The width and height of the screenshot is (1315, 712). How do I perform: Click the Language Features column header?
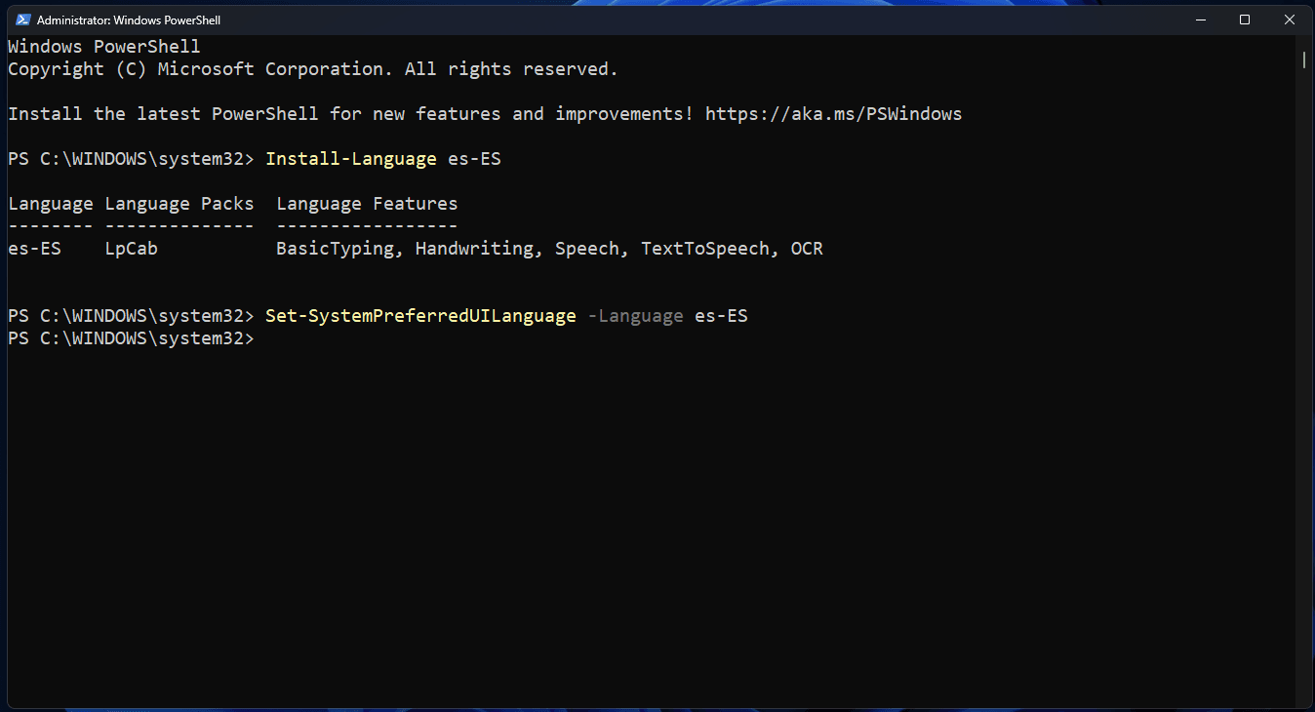click(x=366, y=203)
